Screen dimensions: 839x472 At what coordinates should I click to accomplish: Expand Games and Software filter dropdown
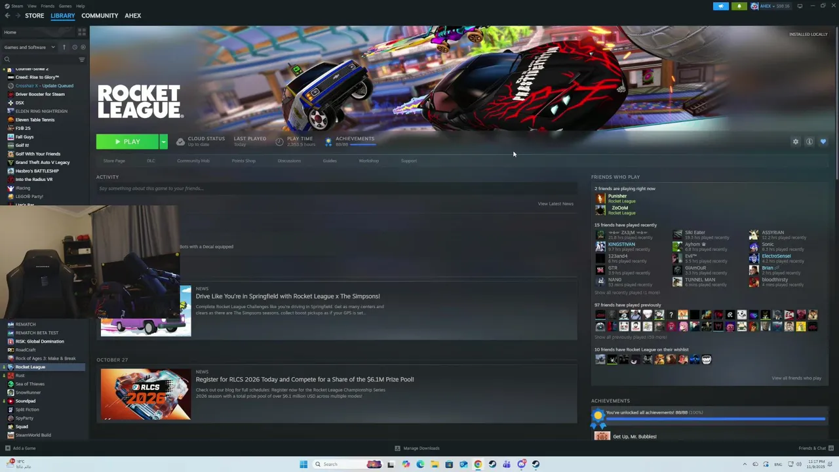(29, 47)
